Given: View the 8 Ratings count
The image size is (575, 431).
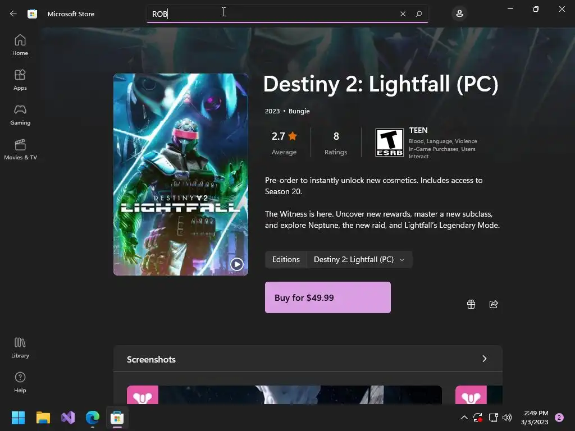Looking at the screenshot, I should (x=336, y=143).
